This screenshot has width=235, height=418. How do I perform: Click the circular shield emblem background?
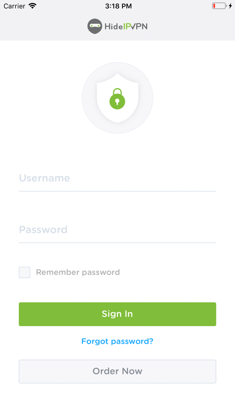tap(117, 98)
